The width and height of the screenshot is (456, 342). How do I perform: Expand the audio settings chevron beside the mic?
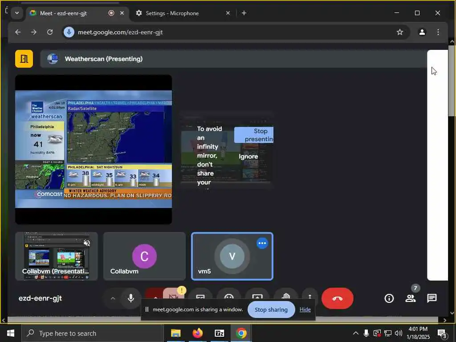[113, 298]
